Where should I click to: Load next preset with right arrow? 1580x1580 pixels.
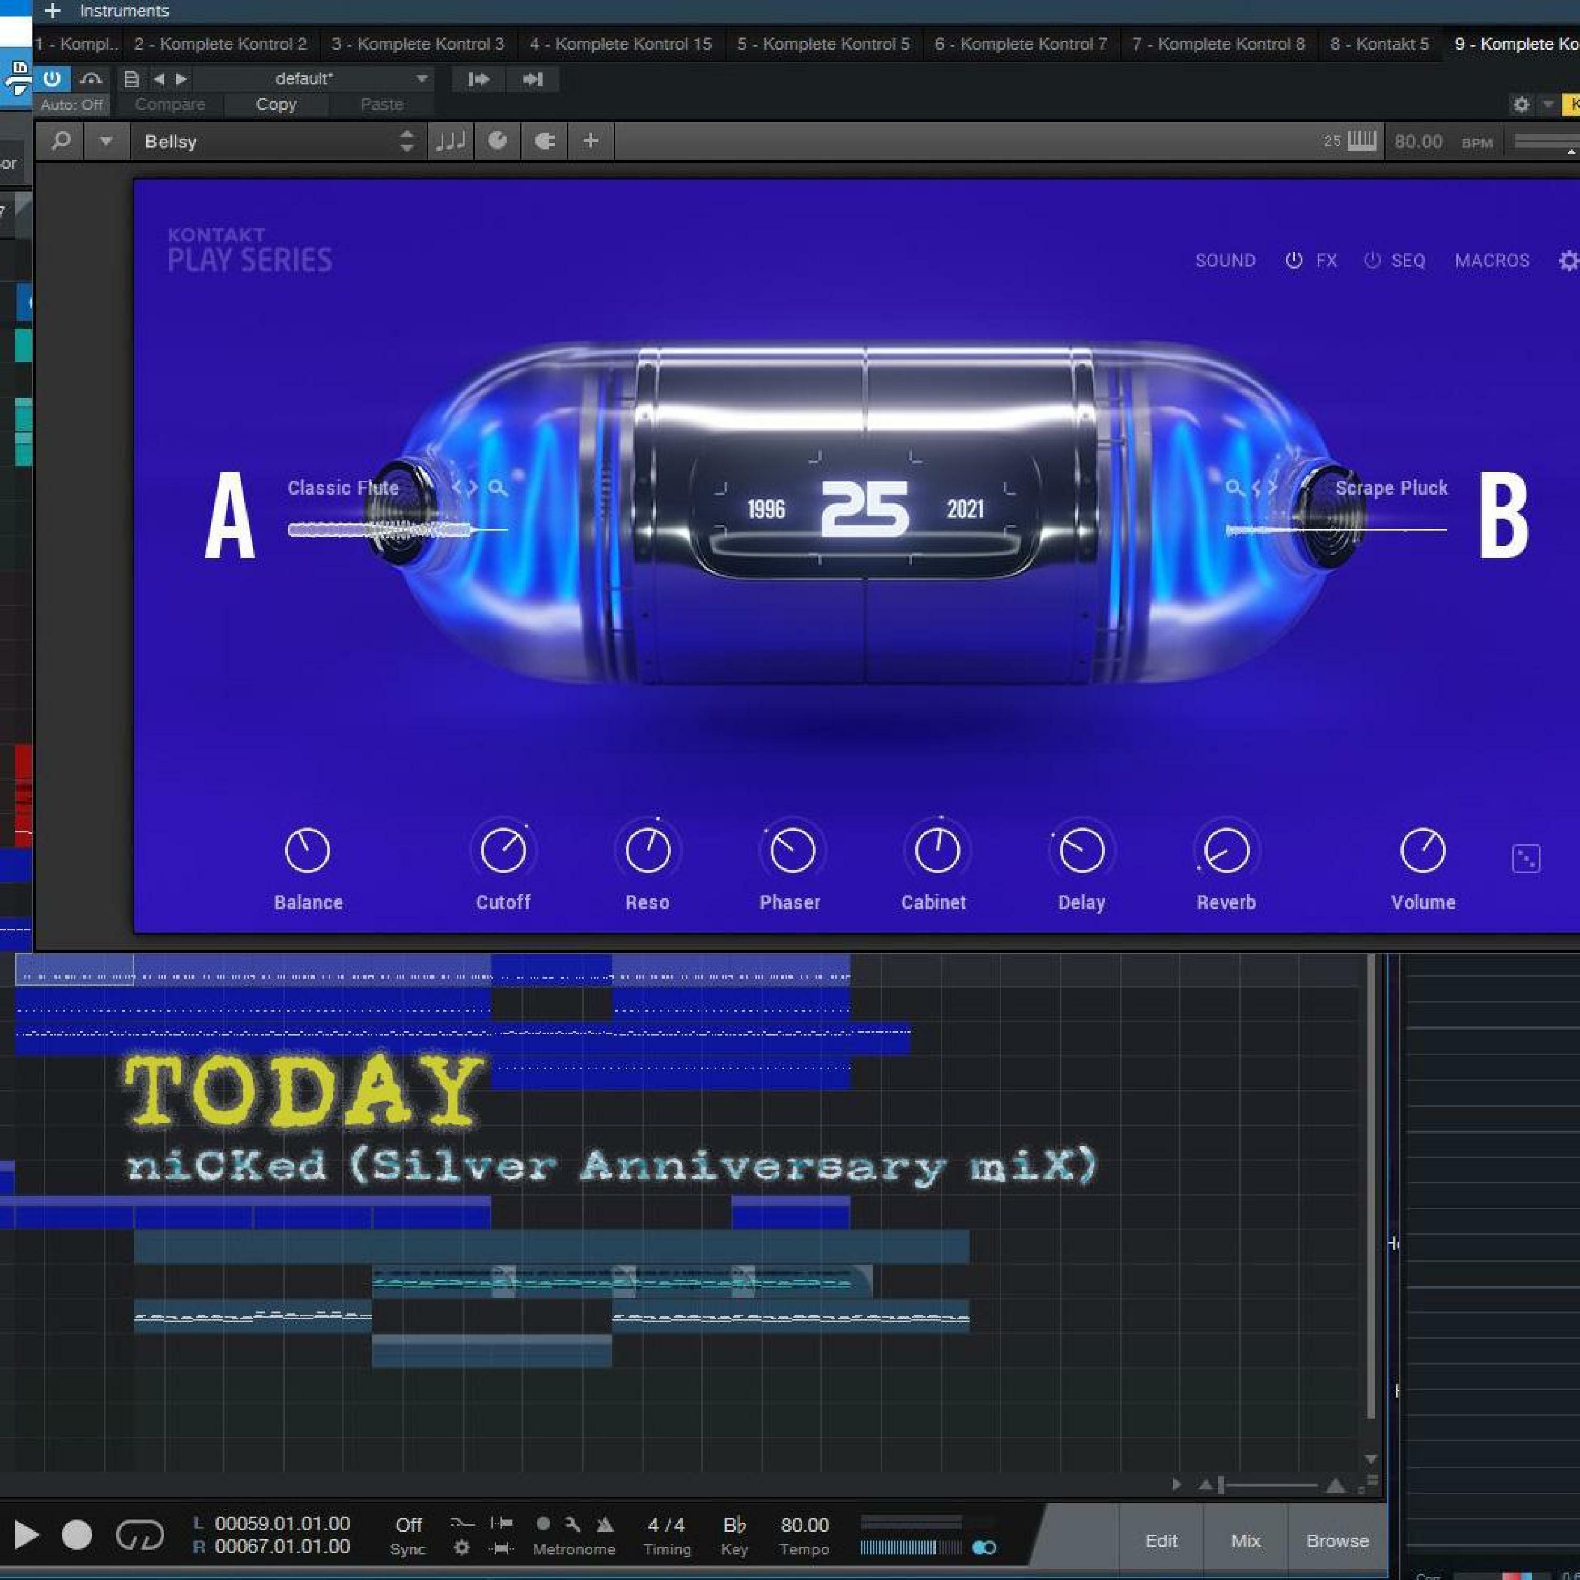182,80
